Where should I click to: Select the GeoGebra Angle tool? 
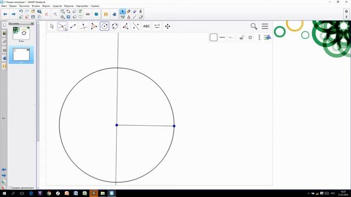[126, 26]
